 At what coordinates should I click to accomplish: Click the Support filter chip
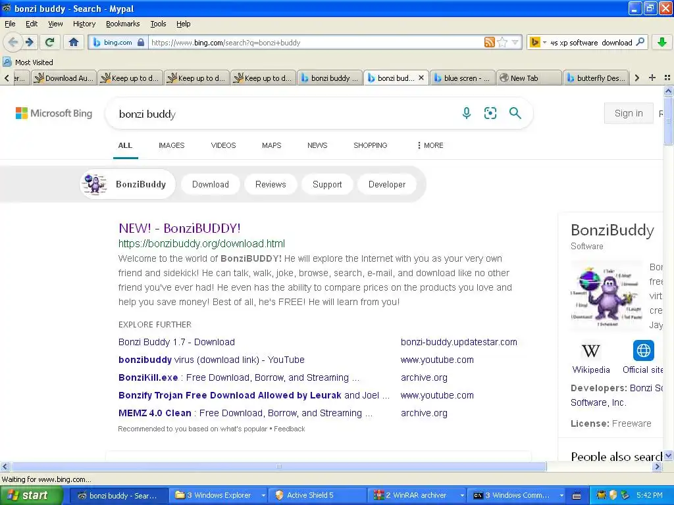coord(327,184)
